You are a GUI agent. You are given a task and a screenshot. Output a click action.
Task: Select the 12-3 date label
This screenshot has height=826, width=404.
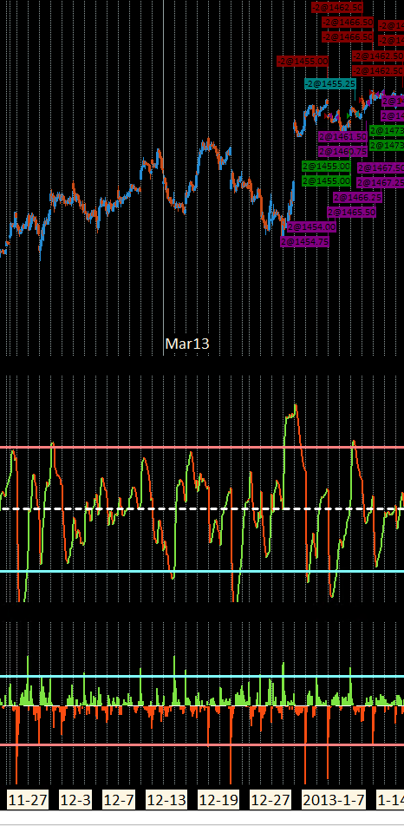[x=75, y=800]
